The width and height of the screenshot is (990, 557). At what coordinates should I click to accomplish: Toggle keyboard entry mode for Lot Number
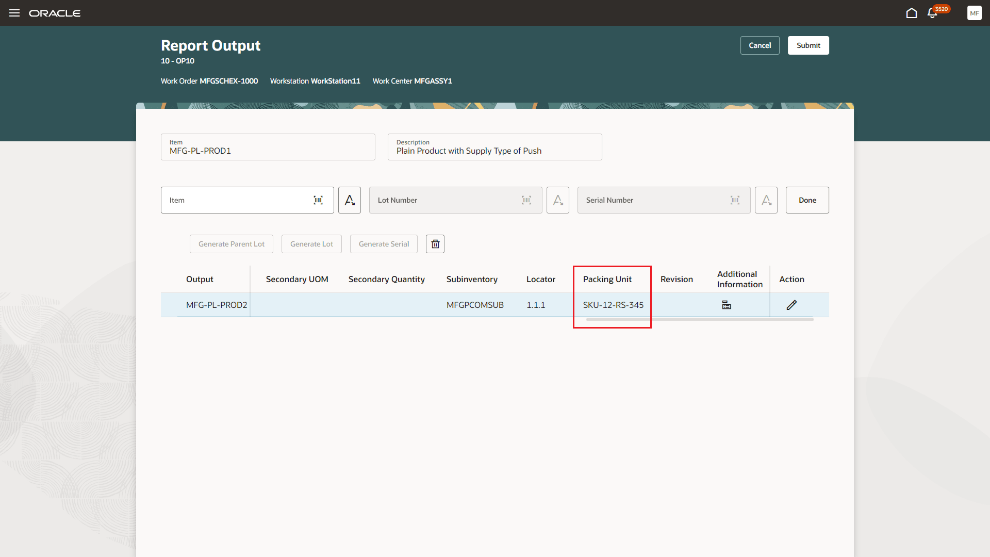coord(557,200)
